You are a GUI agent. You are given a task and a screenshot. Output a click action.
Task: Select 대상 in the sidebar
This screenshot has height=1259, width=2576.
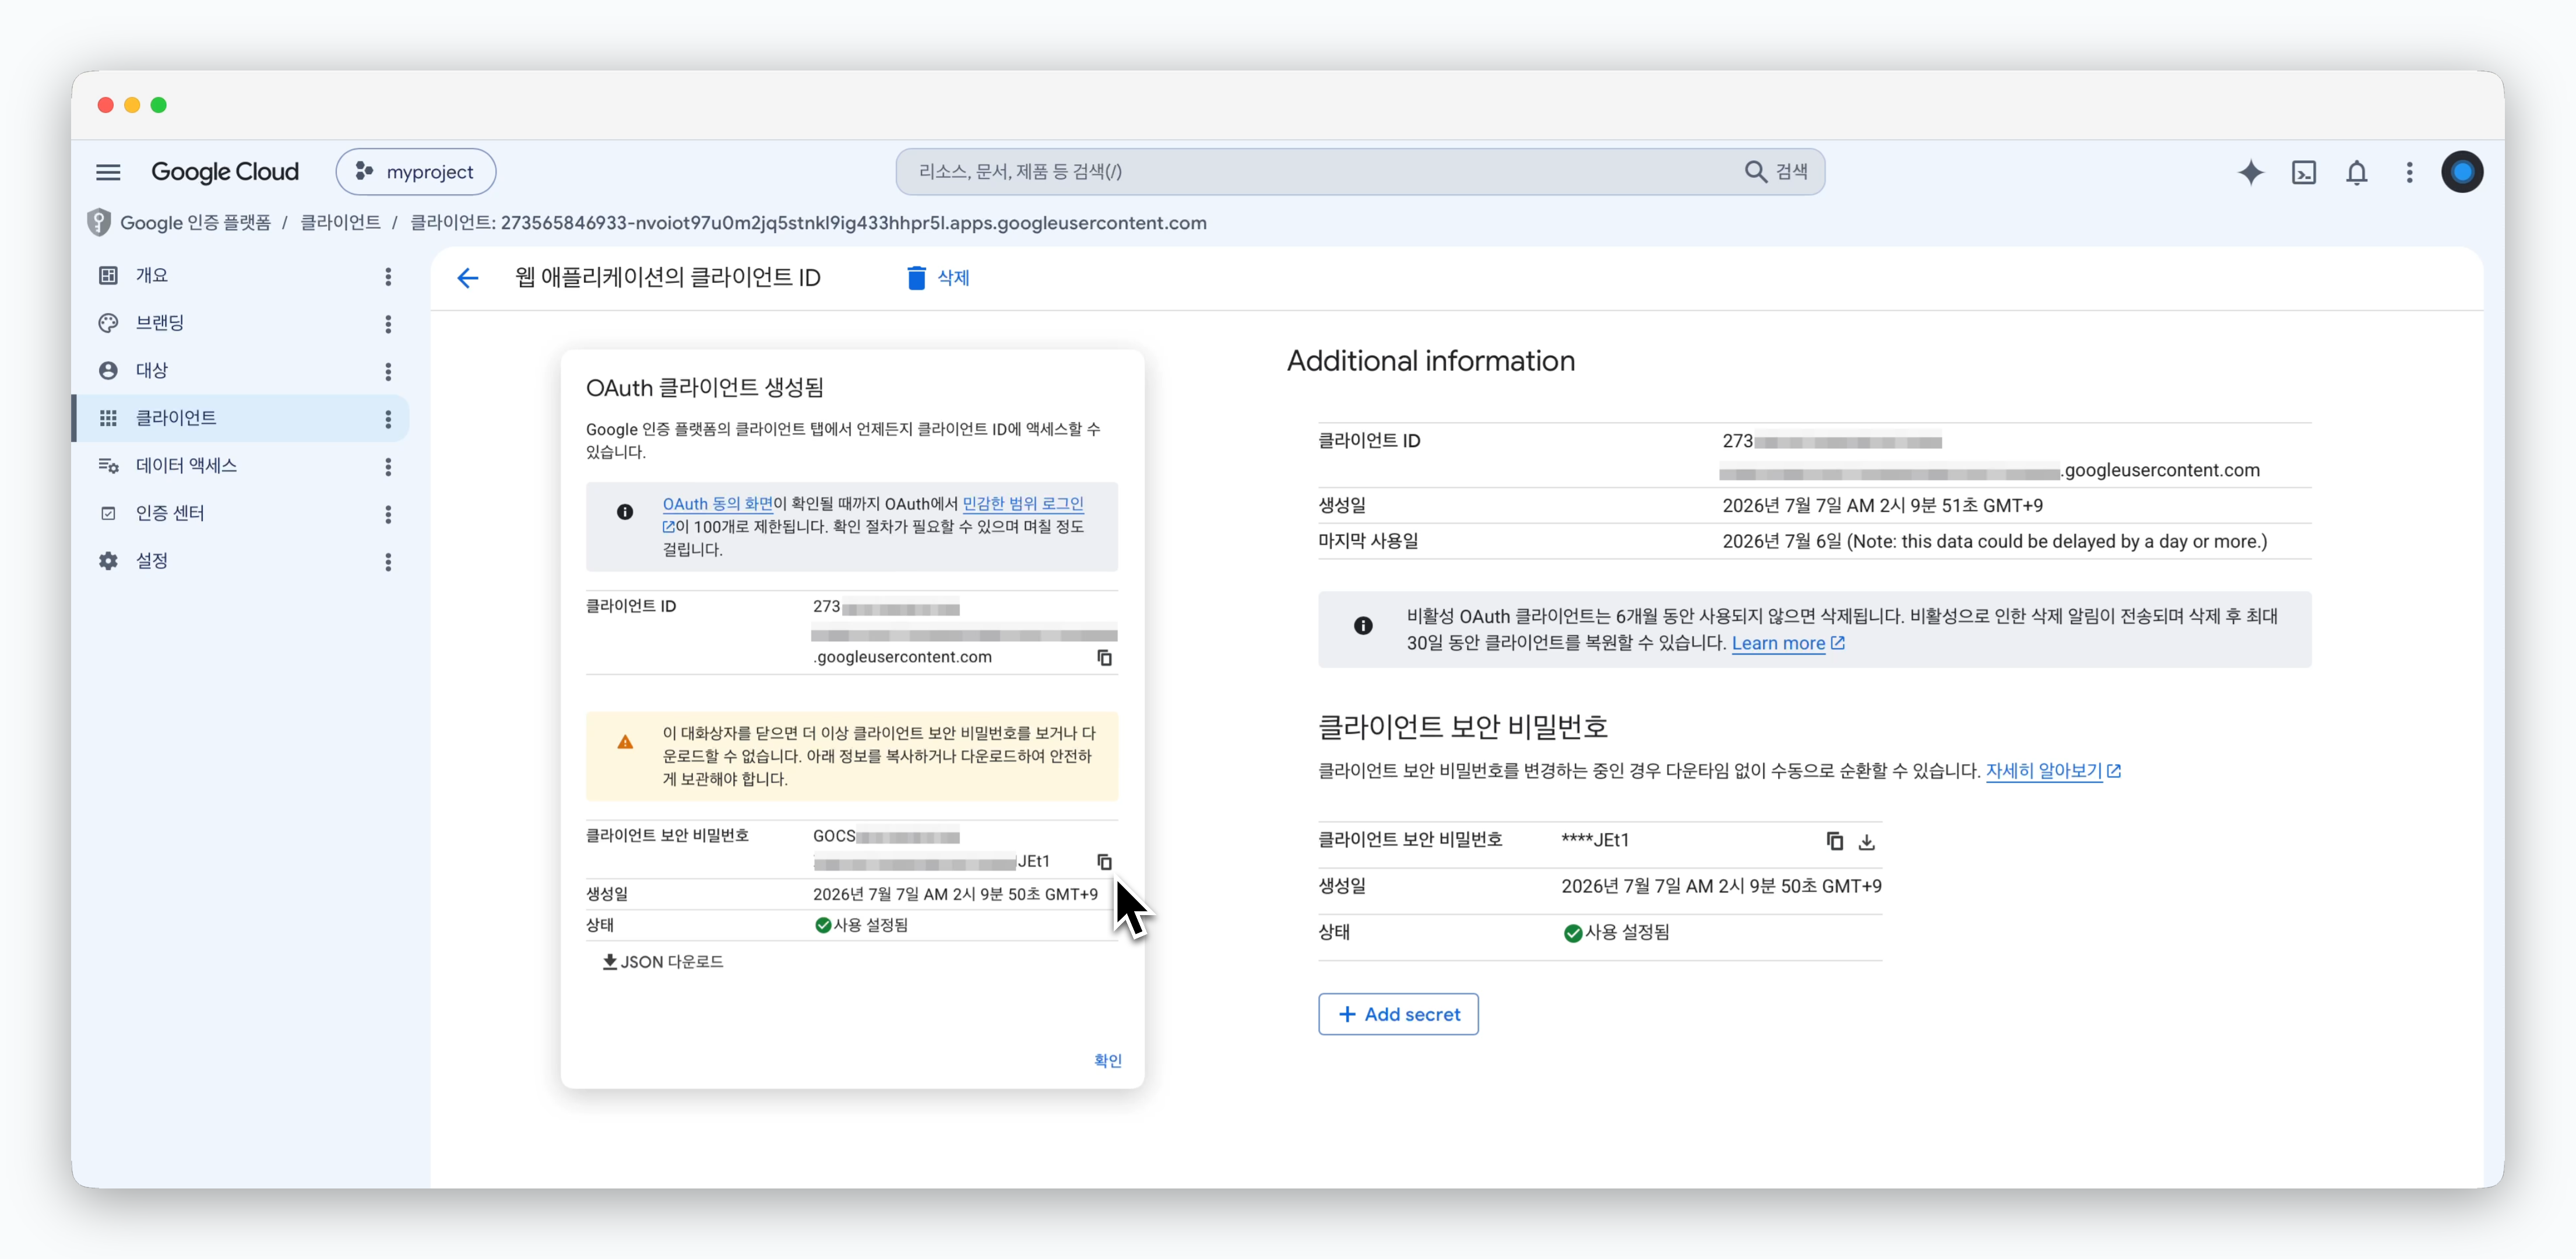click(151, 371)
